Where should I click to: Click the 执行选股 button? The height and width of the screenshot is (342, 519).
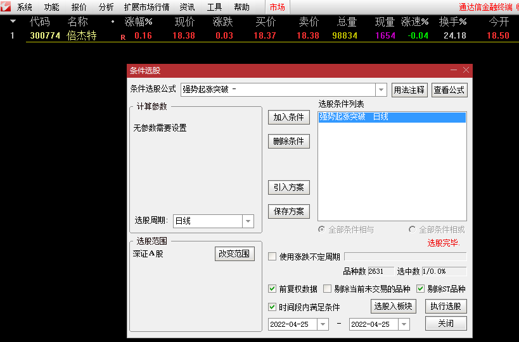(446, 307)
